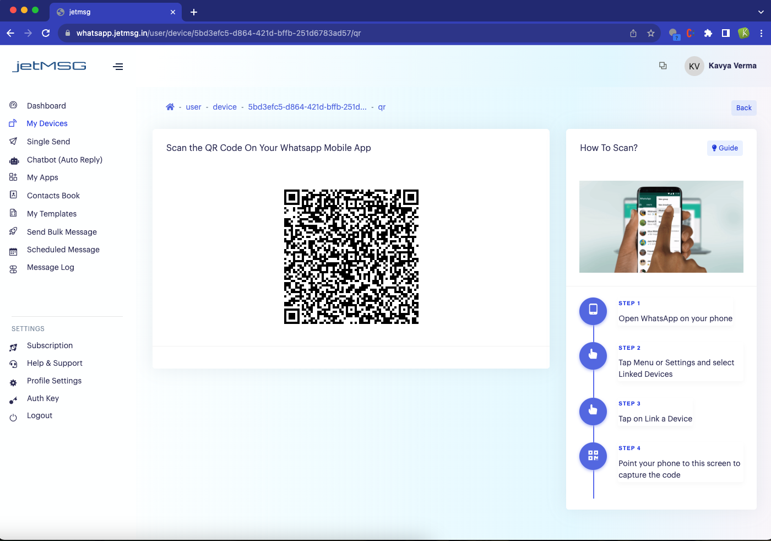Click the Guide button

(x=725, y=148)
